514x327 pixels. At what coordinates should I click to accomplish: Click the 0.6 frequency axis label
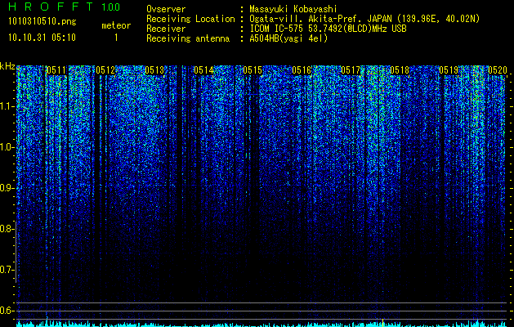click(7, 311)
